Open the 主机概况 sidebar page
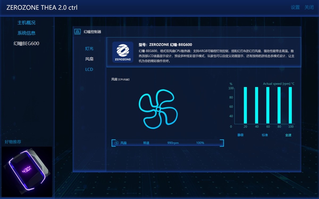The image size is (319, 199). [x=26, y=23]
